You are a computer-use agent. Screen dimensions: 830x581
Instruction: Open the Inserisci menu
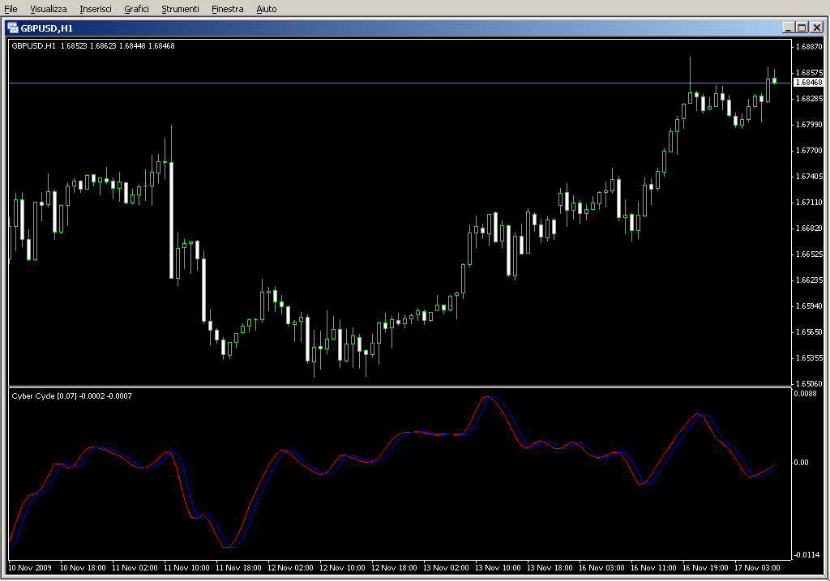[x=96, y=9]
